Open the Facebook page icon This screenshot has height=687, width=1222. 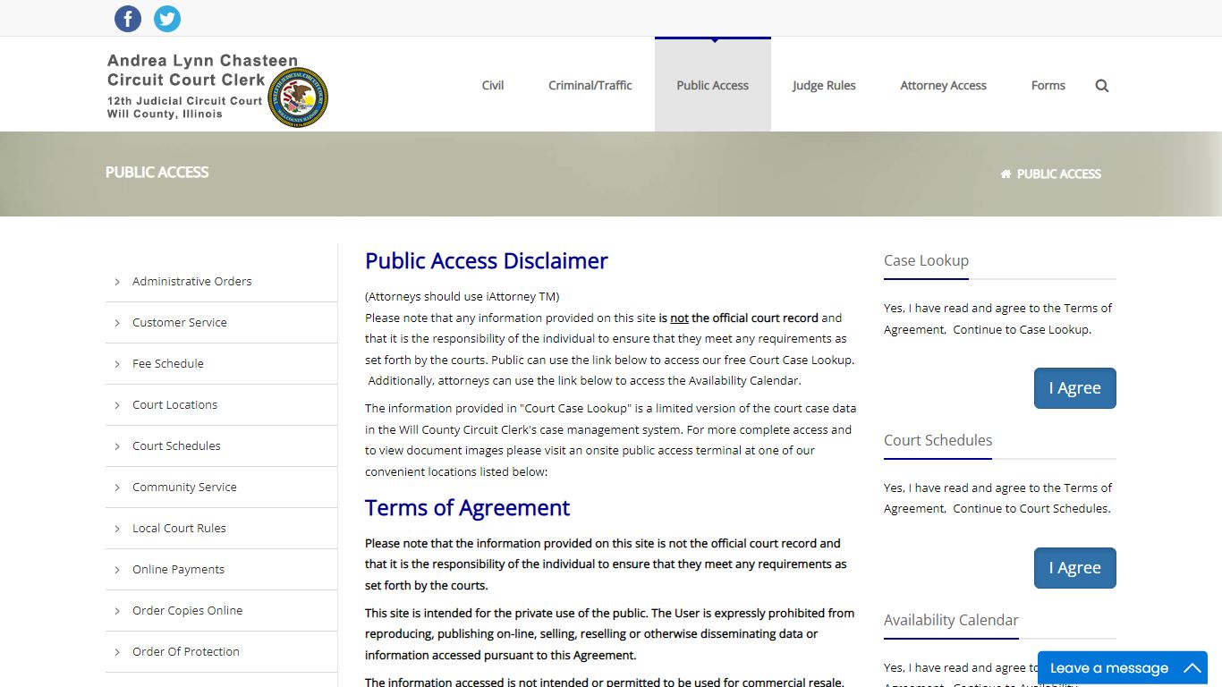click(128, 18)
